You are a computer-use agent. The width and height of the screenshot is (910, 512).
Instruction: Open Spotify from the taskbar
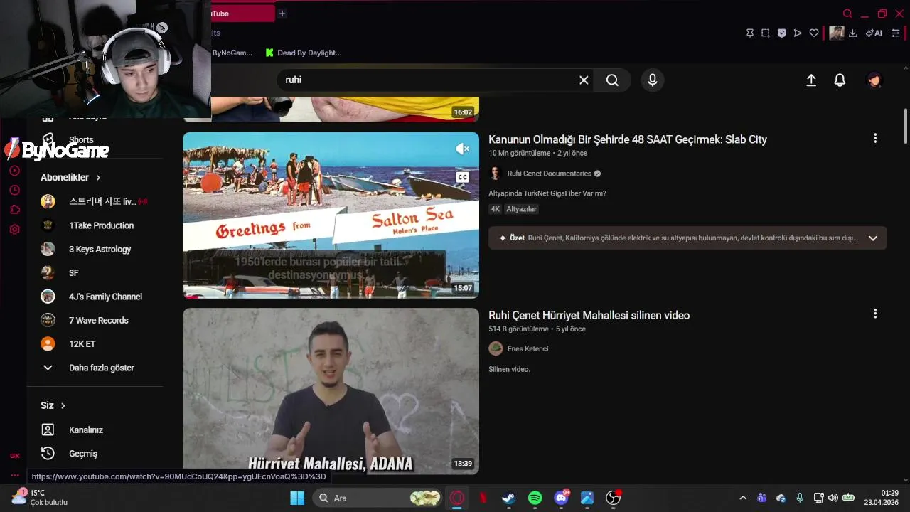(x=535, y=498)
